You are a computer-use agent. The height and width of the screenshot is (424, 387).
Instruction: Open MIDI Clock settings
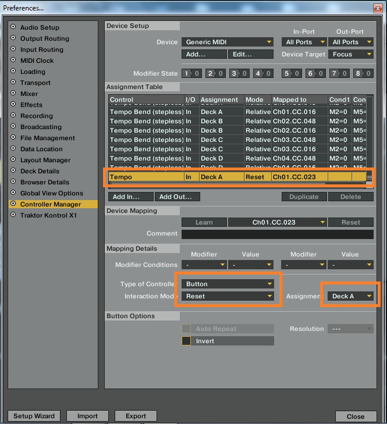[37, 60]
